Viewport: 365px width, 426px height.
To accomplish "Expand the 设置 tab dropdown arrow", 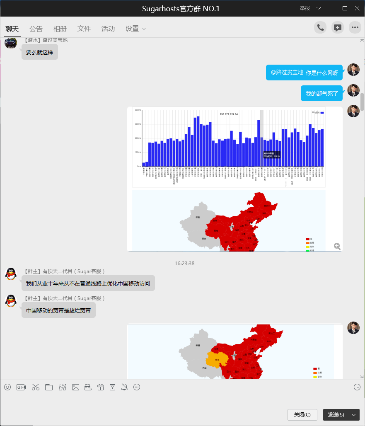I will 144,29.
